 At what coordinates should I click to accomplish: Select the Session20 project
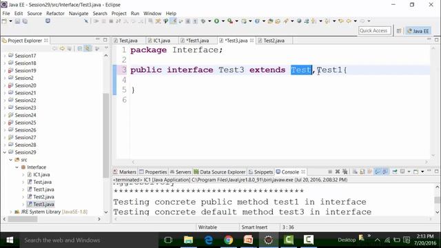(25, 85)
